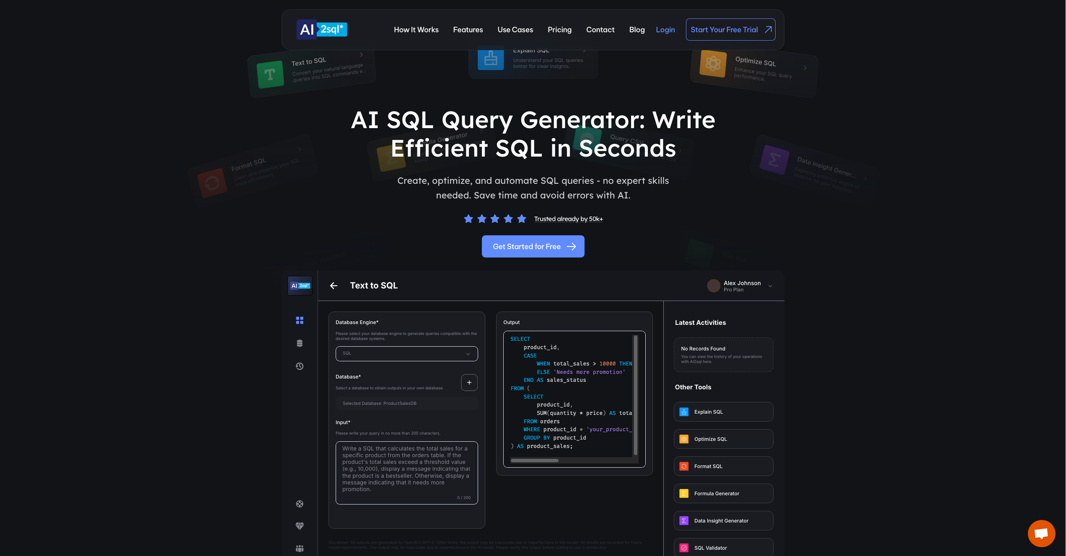The width and height of the screenshot is (1066, 556).
Task: Click the Features navigation menu item
Action: pyautogui.click(x=468, y=30)
